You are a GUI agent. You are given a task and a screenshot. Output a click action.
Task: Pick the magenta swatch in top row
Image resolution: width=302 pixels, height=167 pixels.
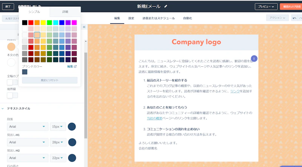coord(74,23)
